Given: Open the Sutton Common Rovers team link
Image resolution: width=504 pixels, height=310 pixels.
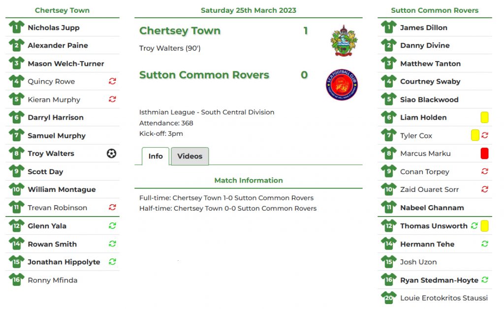Looking at the screenshot, I should click(204, 75).
